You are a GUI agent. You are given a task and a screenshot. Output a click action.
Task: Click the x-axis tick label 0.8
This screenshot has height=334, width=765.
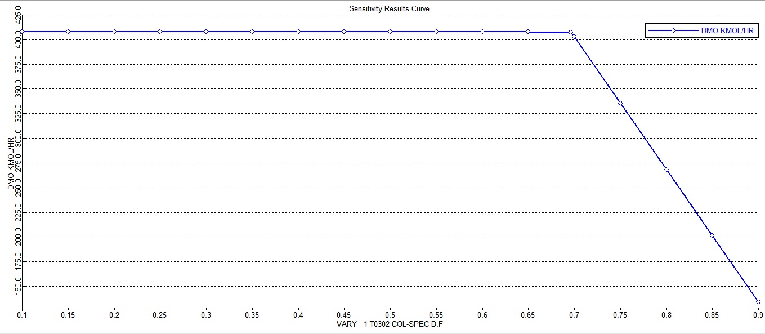tap(666, 316)
